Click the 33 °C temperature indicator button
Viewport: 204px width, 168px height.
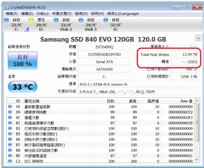pyautogui.click(x=23, y=87)
